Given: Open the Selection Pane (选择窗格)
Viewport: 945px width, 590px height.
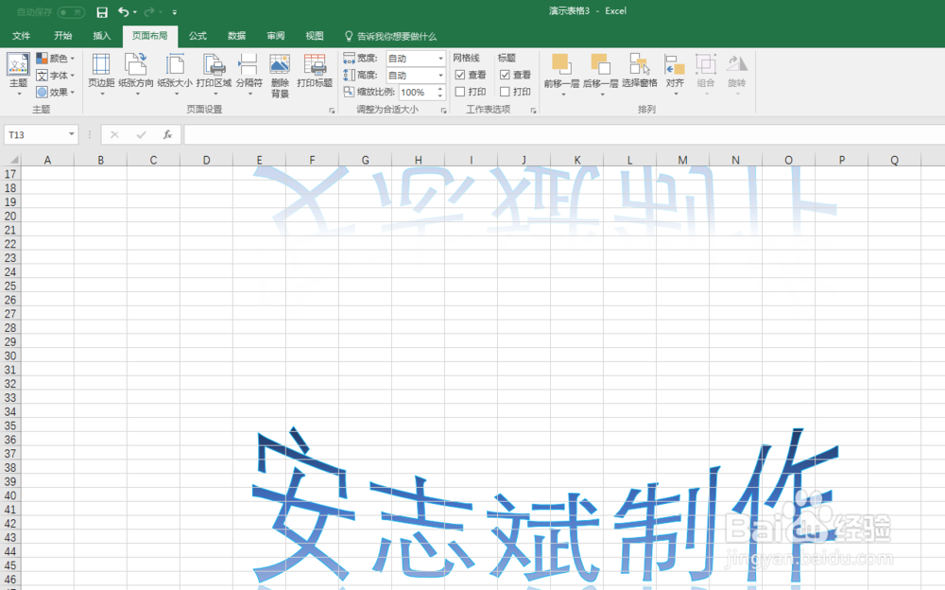Looking at the screenshot, I should pyautogui.click(x=640, y=71).
